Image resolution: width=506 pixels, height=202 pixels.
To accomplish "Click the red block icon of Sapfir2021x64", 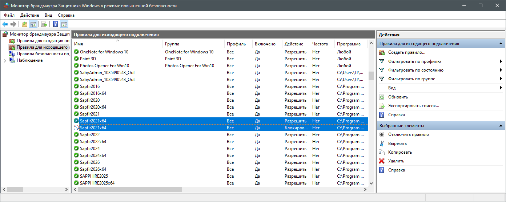I will click(76, 128).
